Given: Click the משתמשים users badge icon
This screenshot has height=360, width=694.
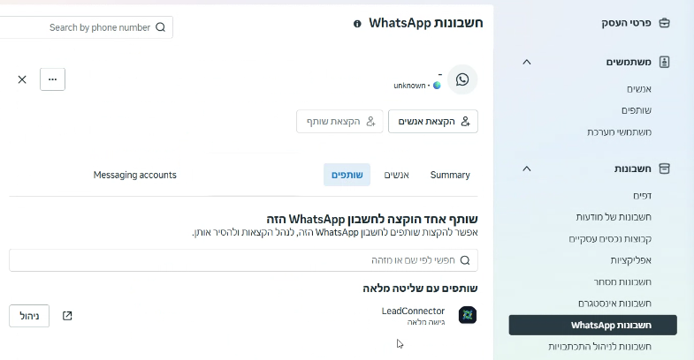Looking at the screenshot, I should 664,63.
